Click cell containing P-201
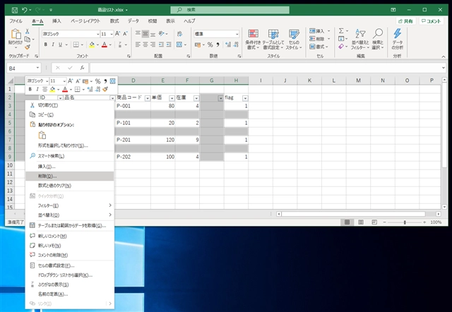452x312 pixels. tap(132, 140)
